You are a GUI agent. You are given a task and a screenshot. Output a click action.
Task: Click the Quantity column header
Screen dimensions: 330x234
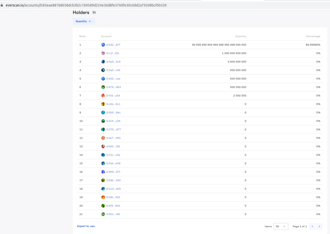(x=241, y=36)
